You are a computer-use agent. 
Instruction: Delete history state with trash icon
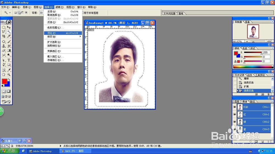[268, 94]
